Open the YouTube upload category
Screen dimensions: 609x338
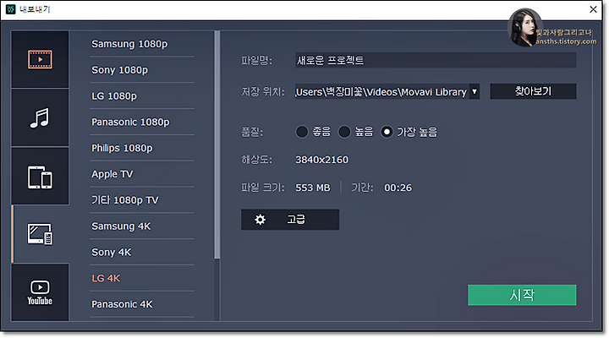pos(40,292)
